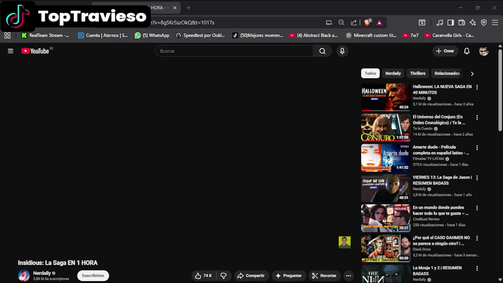Open options for En un mundo donde video

tap(477, 208)
